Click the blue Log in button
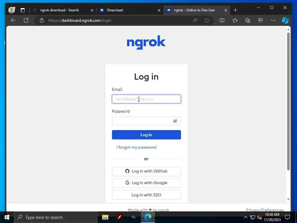The height and width of the screenshot is (223, 297). tap(146, 135)
